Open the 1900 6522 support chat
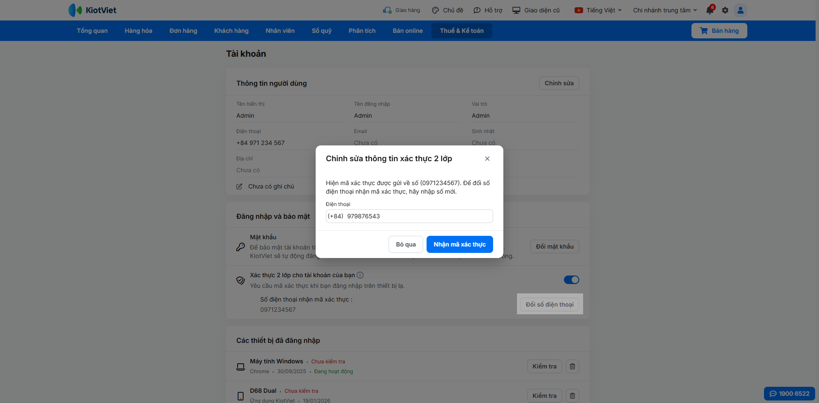819x403 pixels. [x=789, y=394]
